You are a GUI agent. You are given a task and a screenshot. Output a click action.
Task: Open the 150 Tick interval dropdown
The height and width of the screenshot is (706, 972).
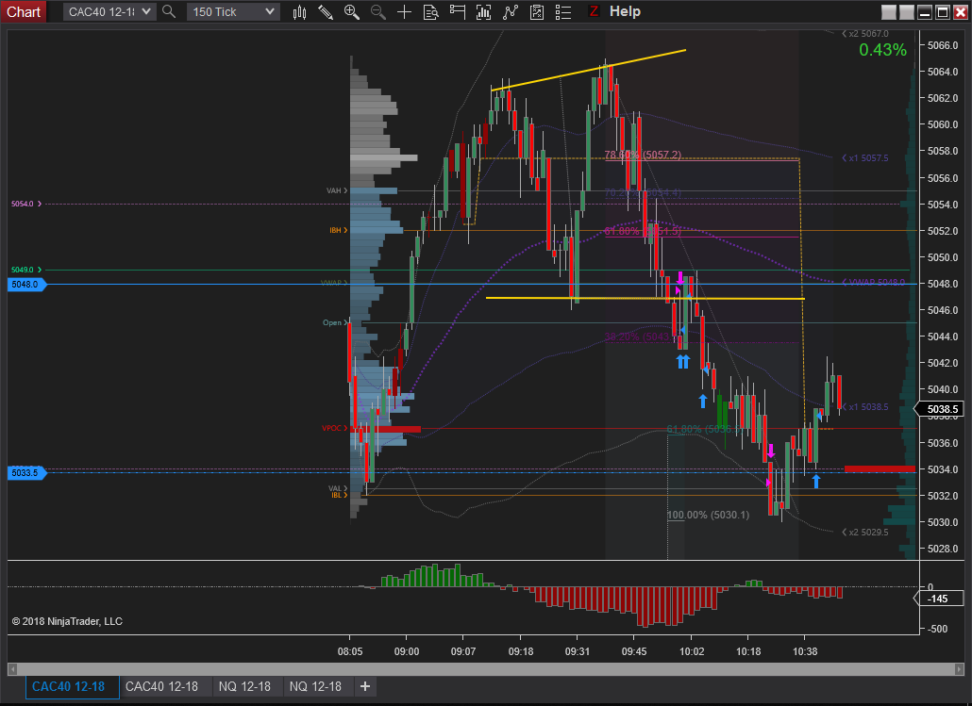coord(233,11)
